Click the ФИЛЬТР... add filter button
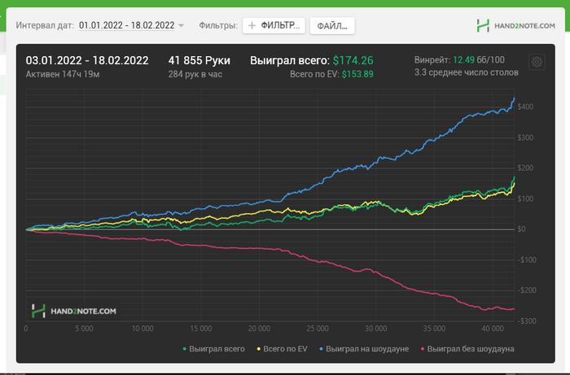Viewport: 570px width, 375px height. pyautogui.click(x=274, y=25)
